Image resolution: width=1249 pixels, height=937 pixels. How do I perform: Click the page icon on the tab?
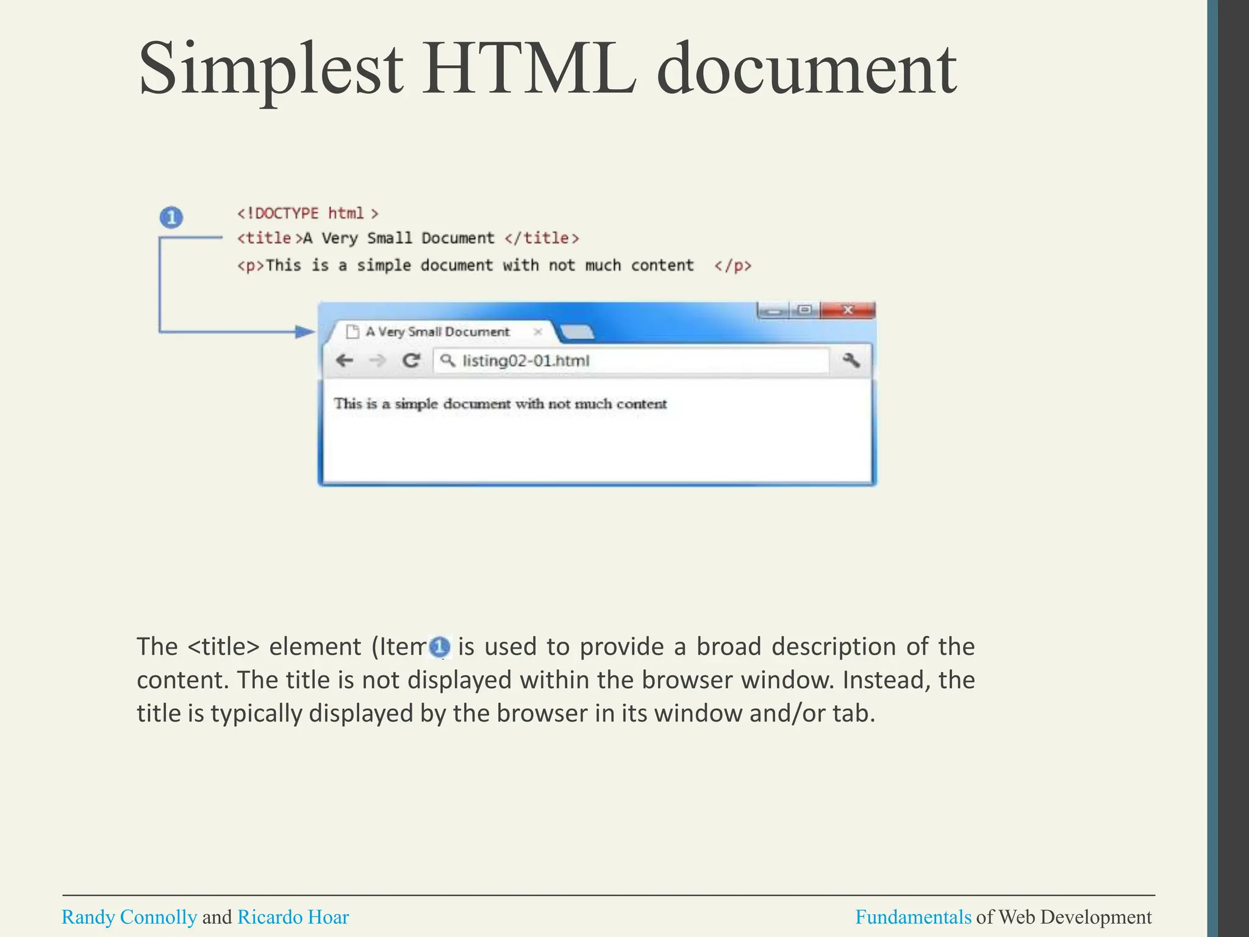[x=352, y=332]
